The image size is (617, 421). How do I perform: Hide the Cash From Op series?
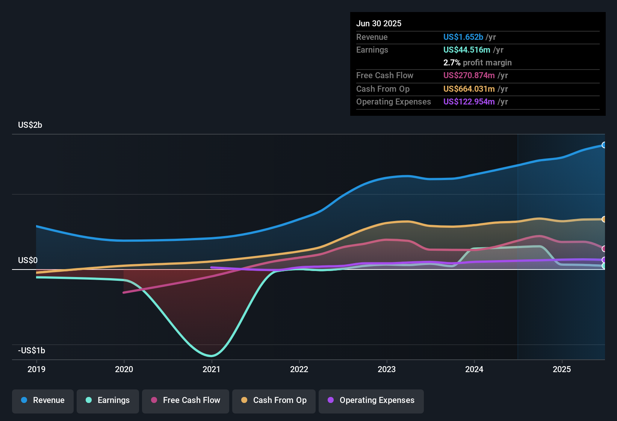tap(274, 401)
